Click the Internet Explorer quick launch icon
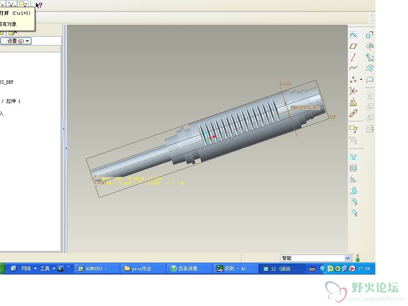This screenshot has height=306, width=408. (14, 268)
